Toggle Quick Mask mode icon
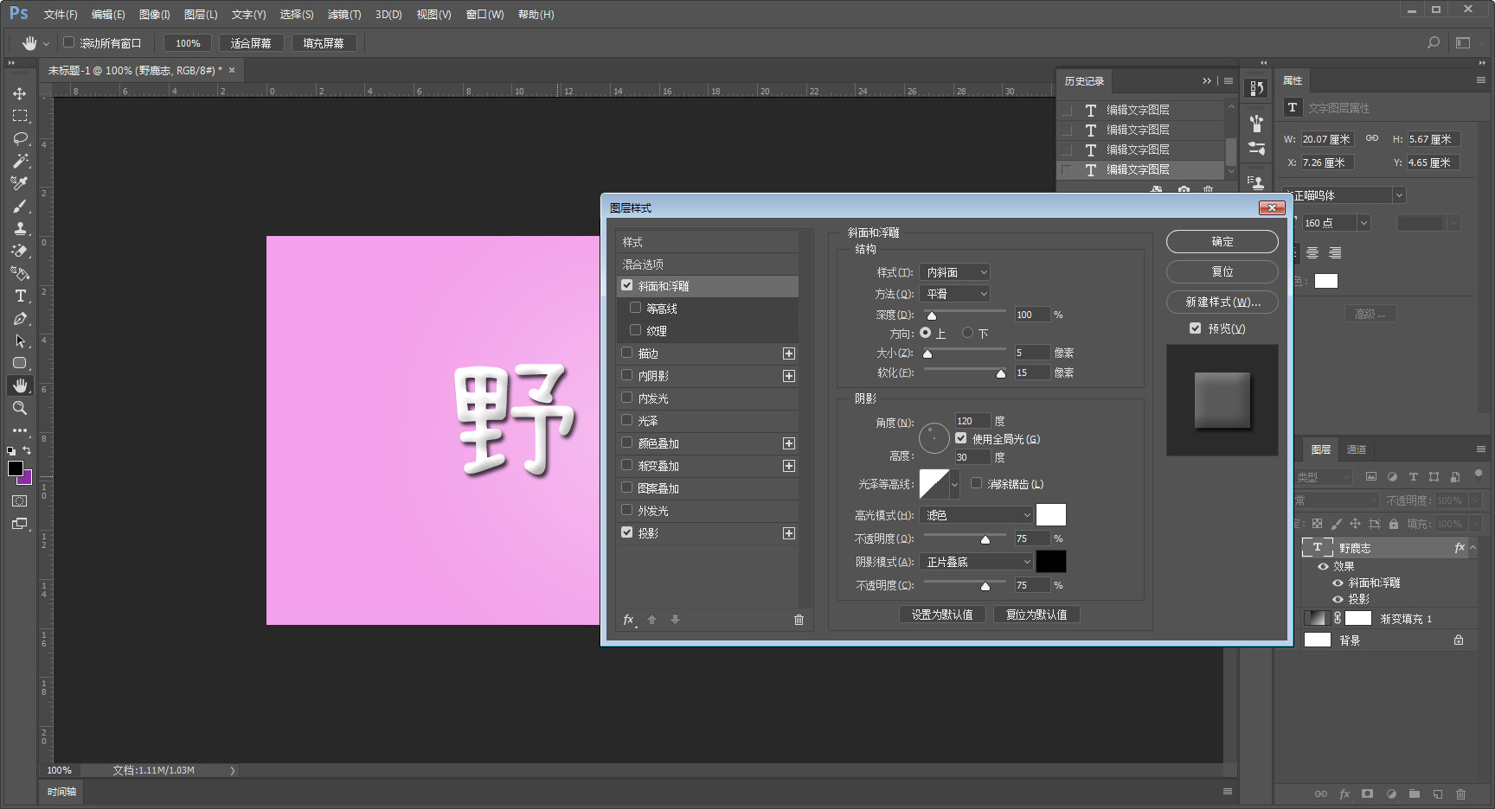This screenshot has width=1495, height=809. (x=20, y=501)
